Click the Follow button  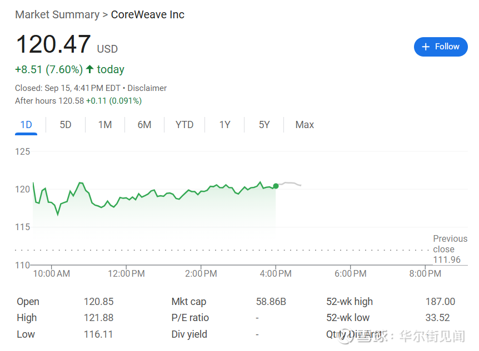pyautogui.click(x=441, y=47)
